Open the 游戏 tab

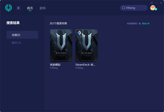43,8
